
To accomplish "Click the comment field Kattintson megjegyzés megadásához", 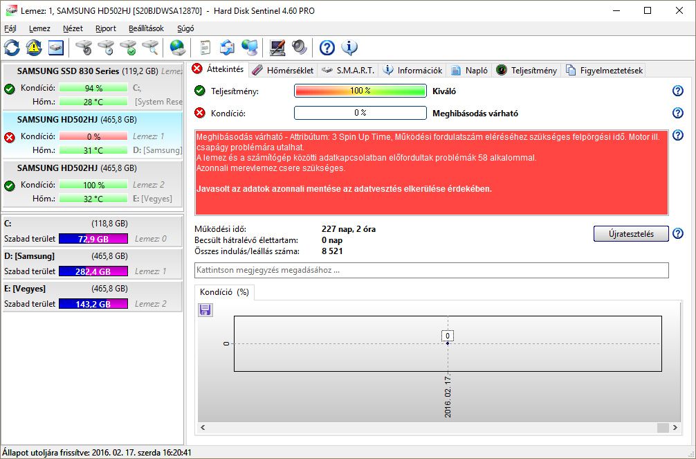I will [x=432, y=270].
